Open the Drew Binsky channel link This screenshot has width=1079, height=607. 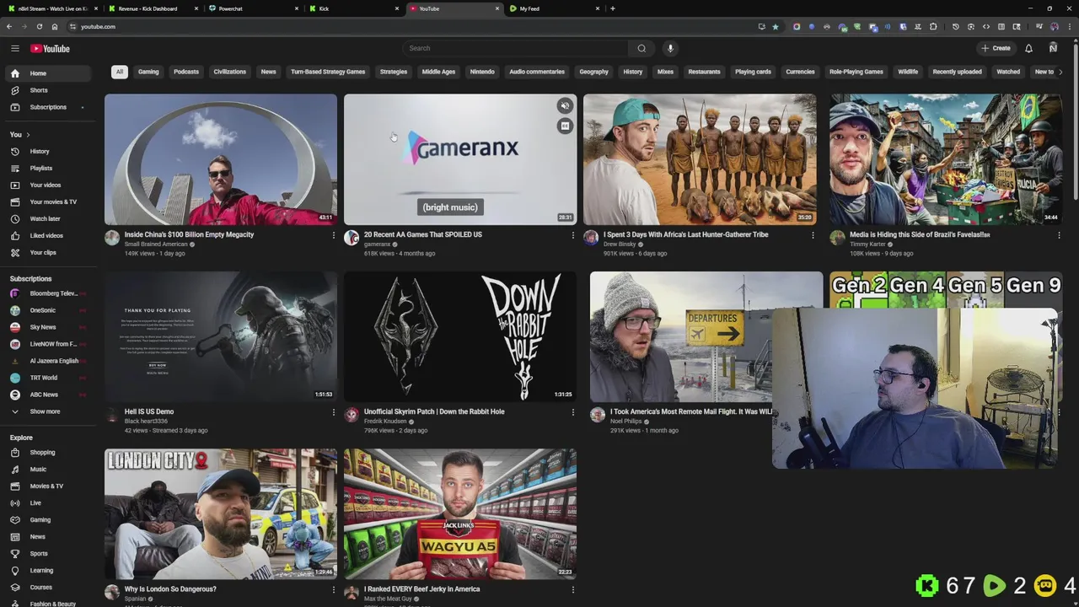pos(620,244)
